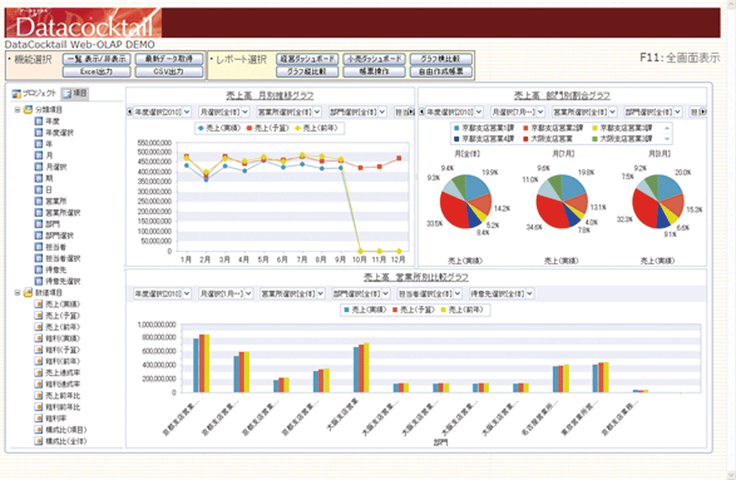The image size is (736, 480).
Task: Click the measure icon beside 売上(予算) in the tree
Action: click(39, 315)
